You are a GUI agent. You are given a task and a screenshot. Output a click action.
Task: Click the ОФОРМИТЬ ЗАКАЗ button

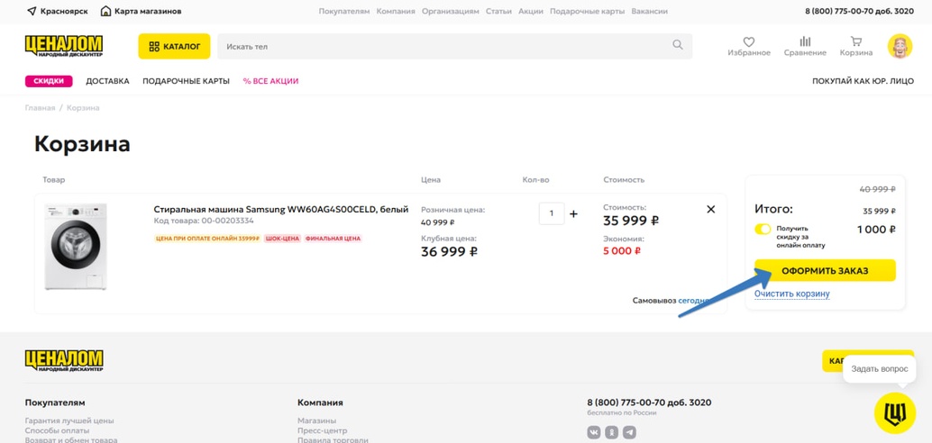click(x=825, y=271)
